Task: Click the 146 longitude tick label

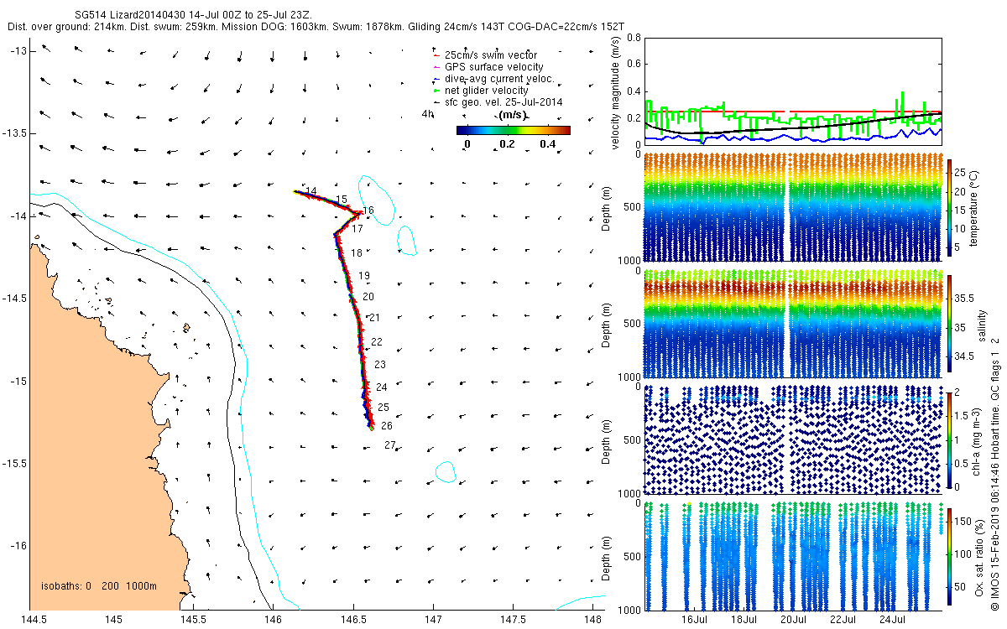Action: coord(274,620)
